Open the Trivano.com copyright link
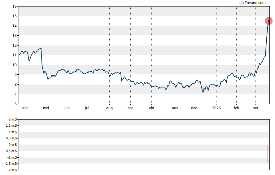 [252, 3]
